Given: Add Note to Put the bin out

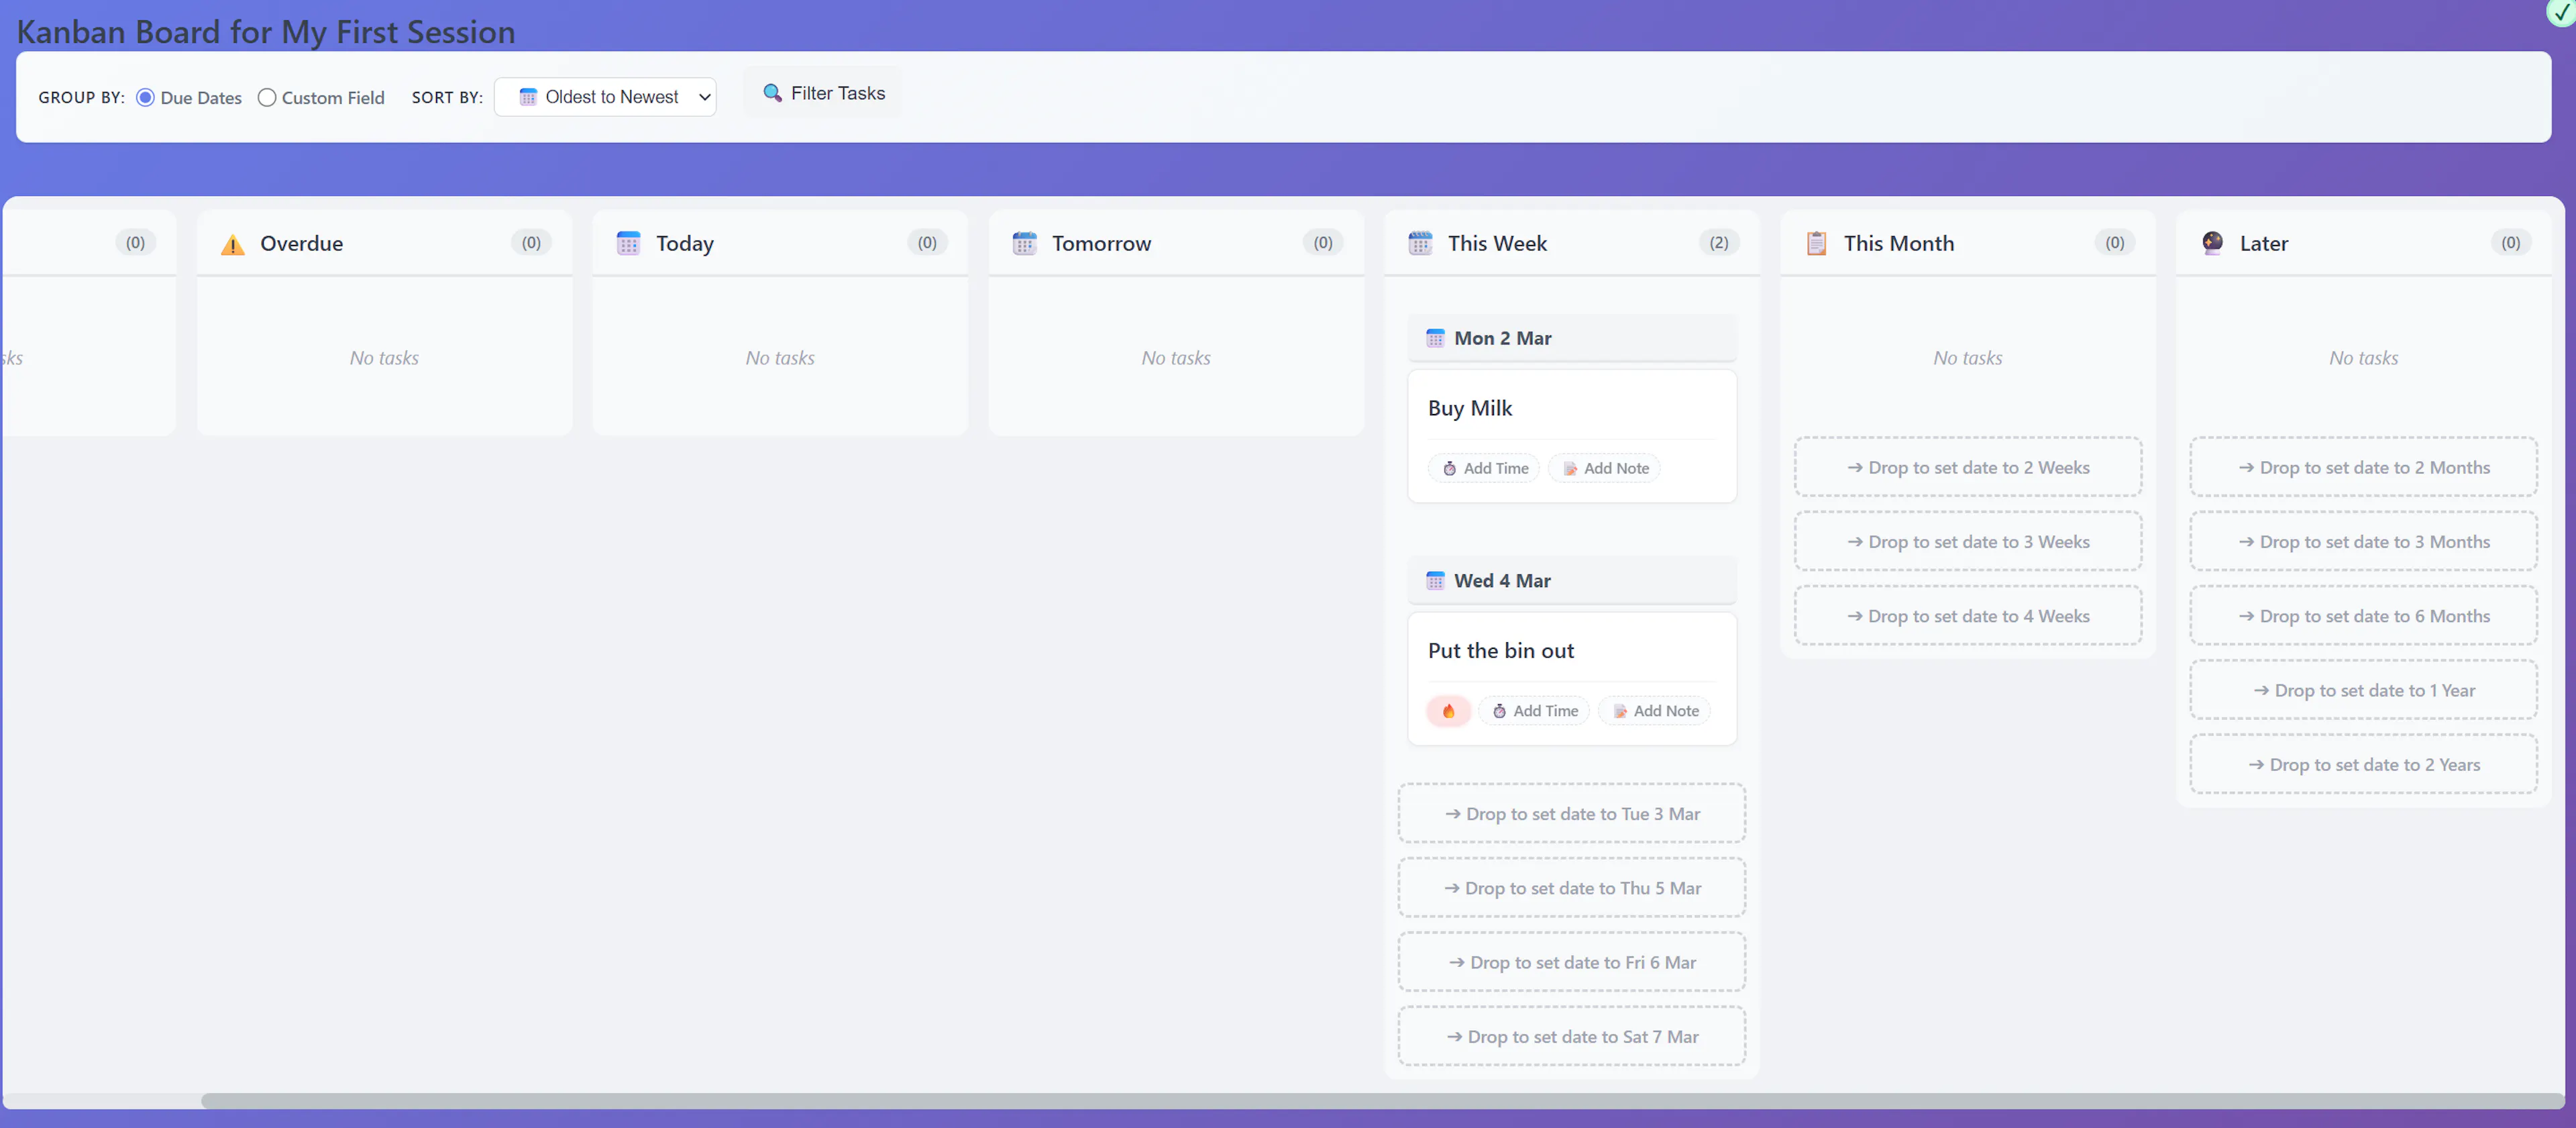Looking at the screenshot, I should click(1654, 711).
